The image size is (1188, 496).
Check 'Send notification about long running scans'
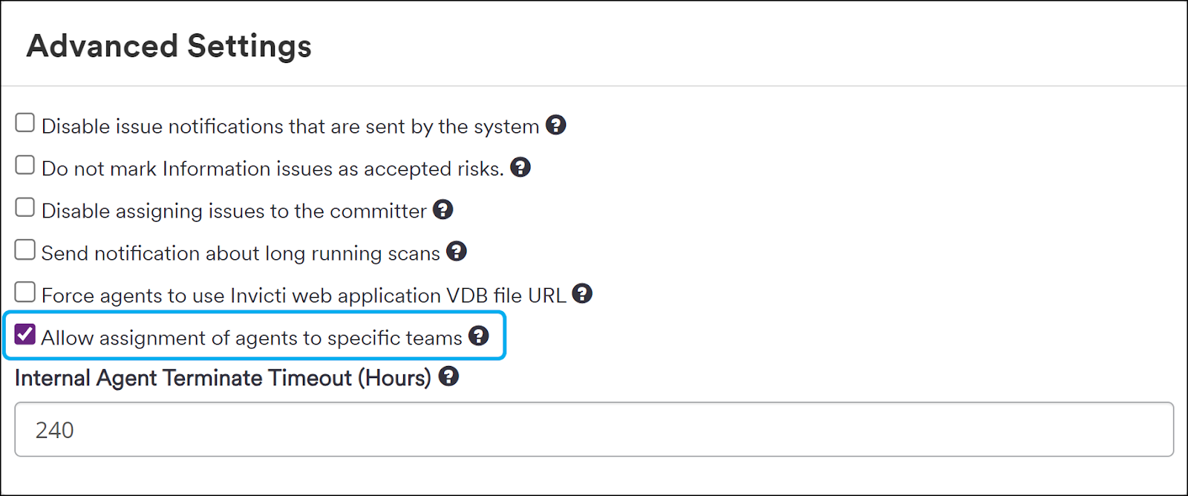click(25, 249)
